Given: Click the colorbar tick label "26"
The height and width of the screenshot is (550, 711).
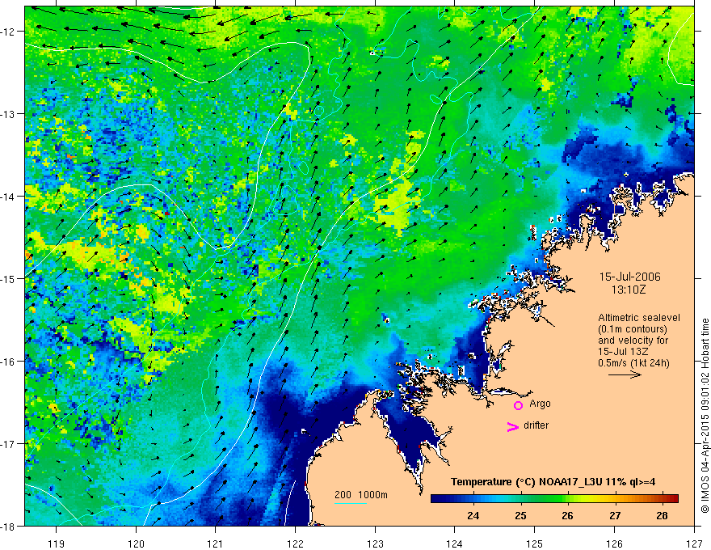Looking at the screenshot, I should click(567, 515).
